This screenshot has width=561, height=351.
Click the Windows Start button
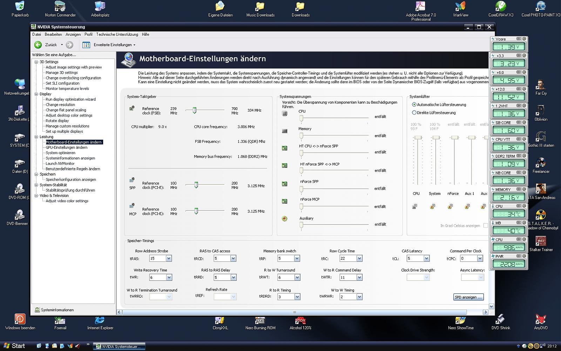14,346
